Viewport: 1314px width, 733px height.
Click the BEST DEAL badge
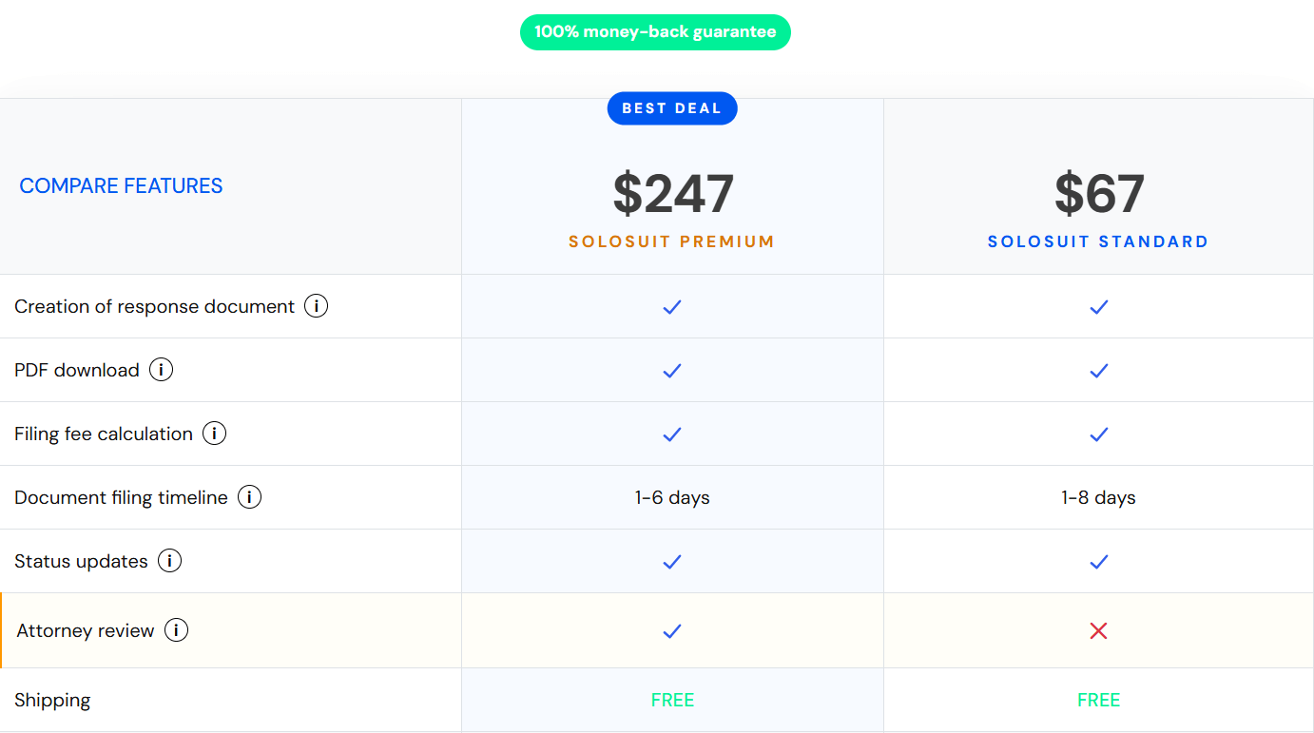coord(672,107)
